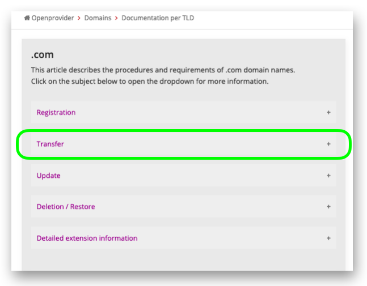Image resolution: width=367 pixels, height=286 pixels.
Task: Open the Transfer accordion heading
Action: click(x=50, y=144)
